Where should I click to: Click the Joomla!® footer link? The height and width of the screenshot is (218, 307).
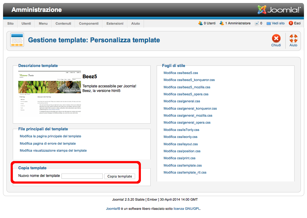113,209
